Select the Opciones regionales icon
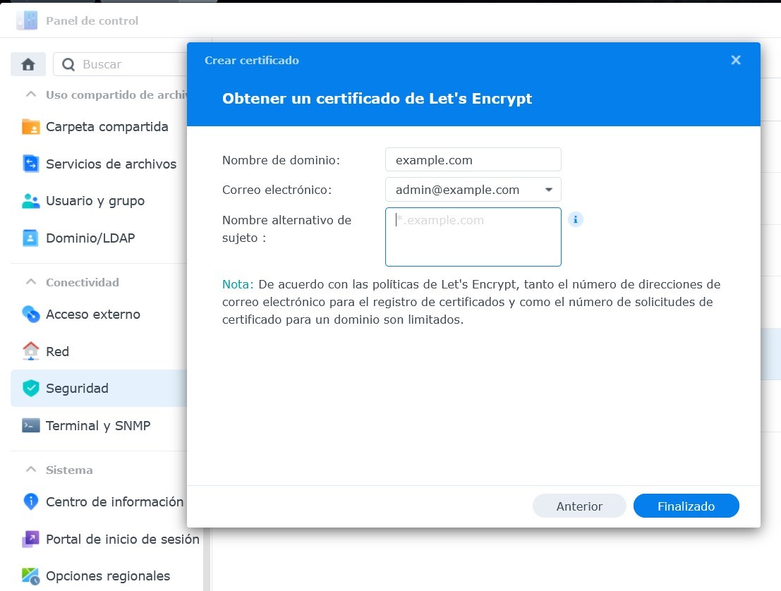 31,575
